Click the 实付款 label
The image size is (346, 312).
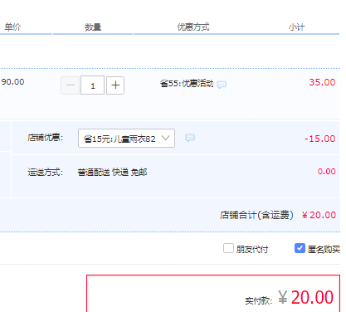tap(259, 300)
